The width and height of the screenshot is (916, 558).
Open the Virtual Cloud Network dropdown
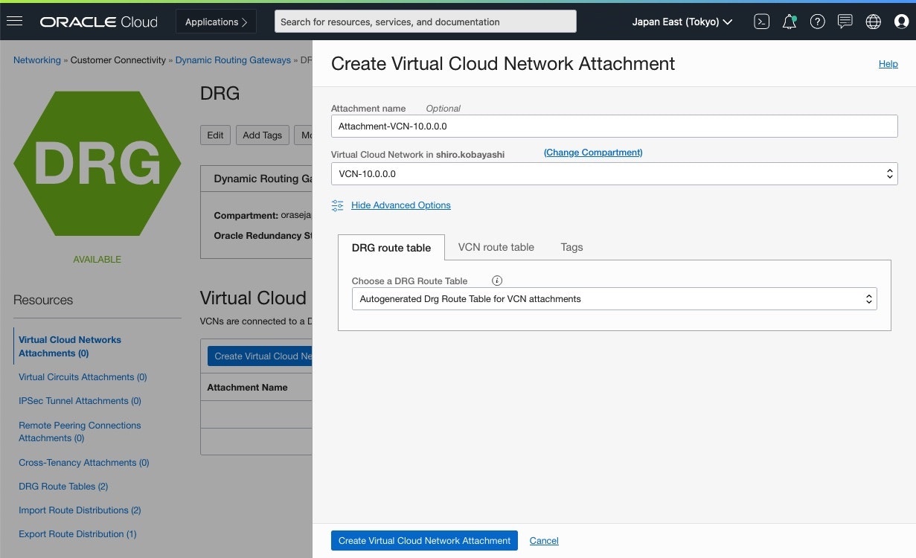[x=614, y=173]
